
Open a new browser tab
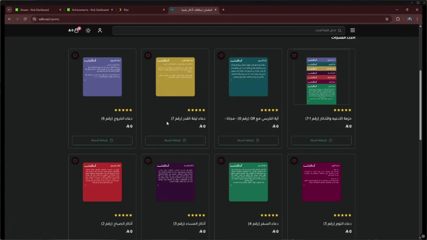click(x=224, y=10)
